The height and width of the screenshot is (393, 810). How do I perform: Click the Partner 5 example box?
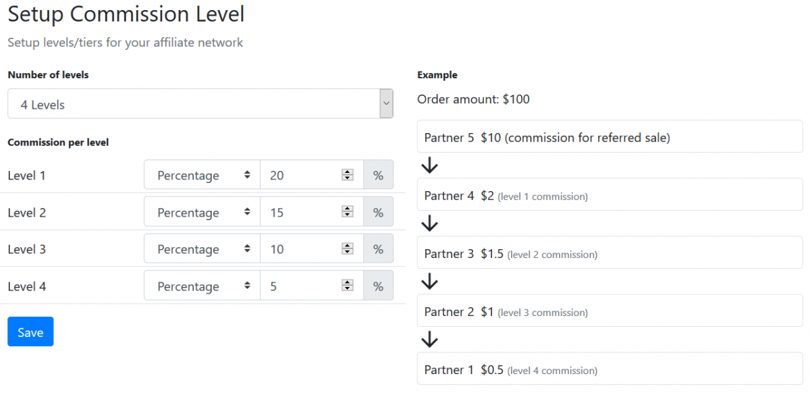tap(610, 136)
